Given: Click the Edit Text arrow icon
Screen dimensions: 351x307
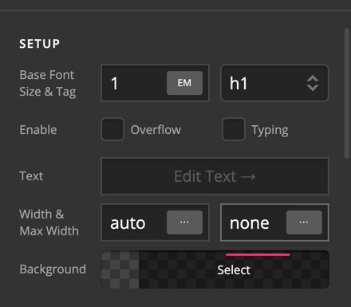Looking at the screenshot, I should [x=248, y=177].
